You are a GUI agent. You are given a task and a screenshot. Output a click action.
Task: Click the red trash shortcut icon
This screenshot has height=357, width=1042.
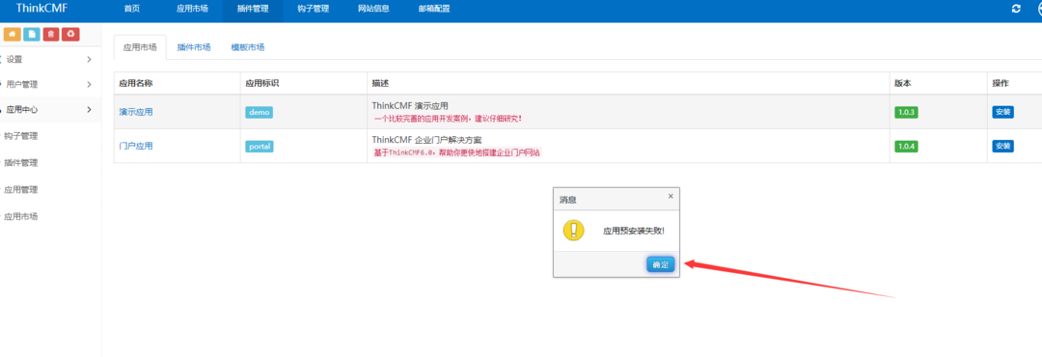(51, 35)
